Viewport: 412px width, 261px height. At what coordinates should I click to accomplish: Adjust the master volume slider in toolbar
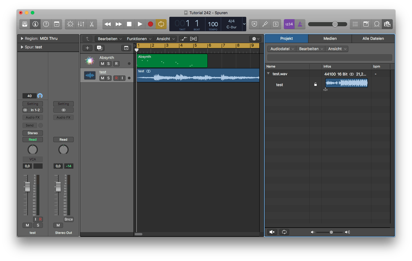tap(335, 24)
